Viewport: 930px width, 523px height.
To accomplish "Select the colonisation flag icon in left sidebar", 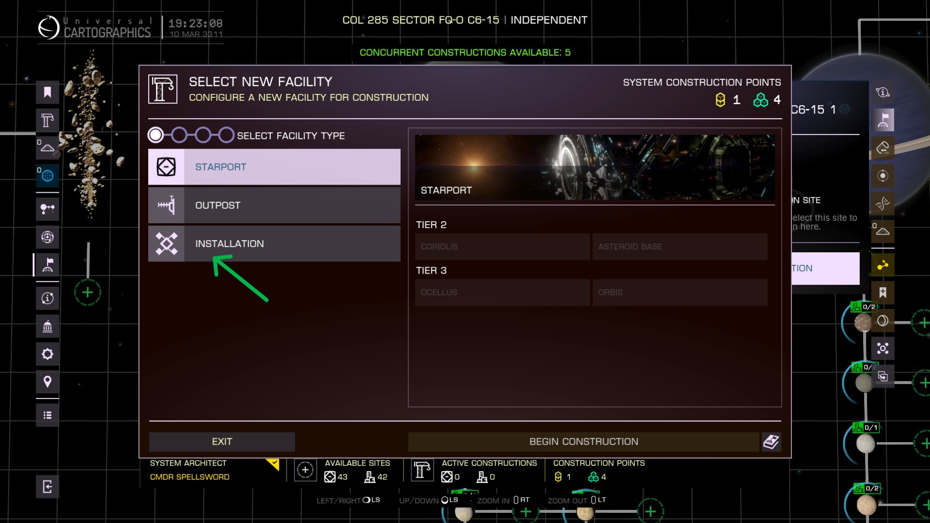I will tap(47, 265).
